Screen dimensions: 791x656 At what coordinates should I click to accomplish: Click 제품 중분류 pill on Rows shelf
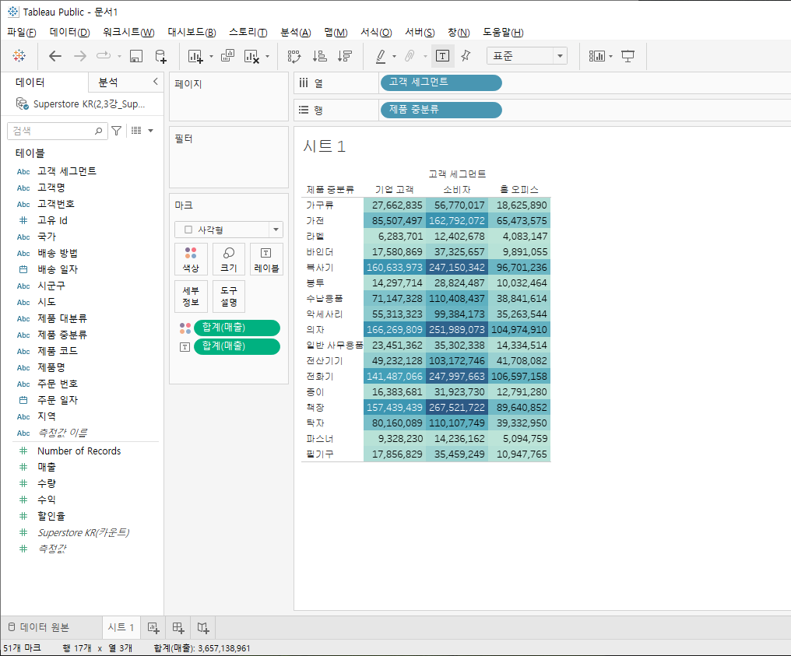pyautogui.click(x=441, y=110)
